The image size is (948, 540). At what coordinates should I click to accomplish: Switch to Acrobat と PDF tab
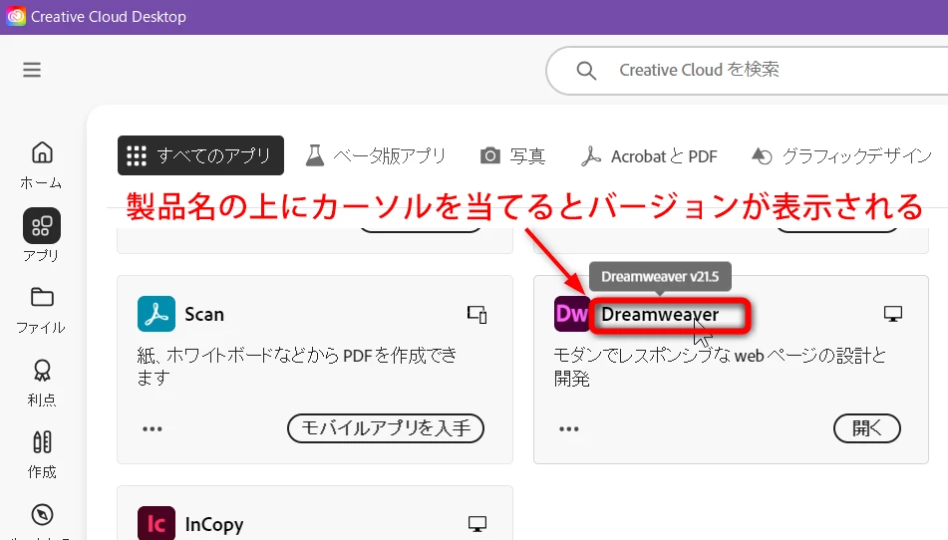click(x=649, y=156)
